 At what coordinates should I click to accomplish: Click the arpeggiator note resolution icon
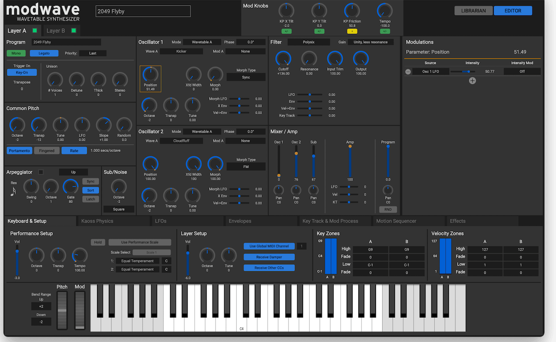coord(13,191)
